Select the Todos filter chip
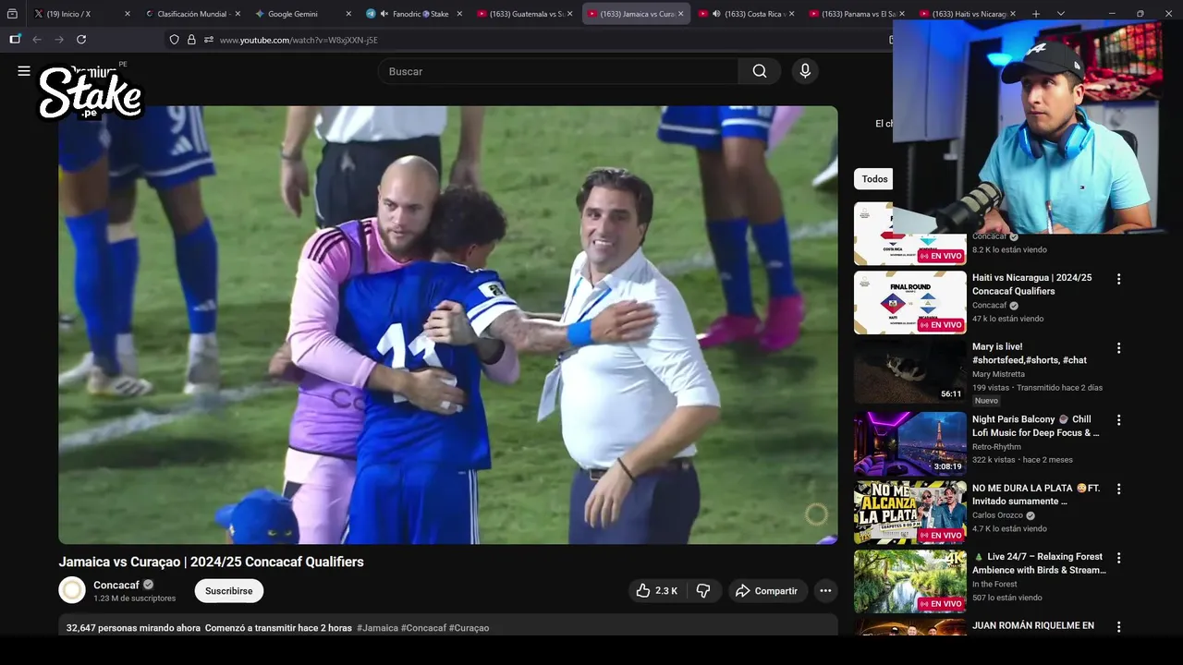 point(874,179)
